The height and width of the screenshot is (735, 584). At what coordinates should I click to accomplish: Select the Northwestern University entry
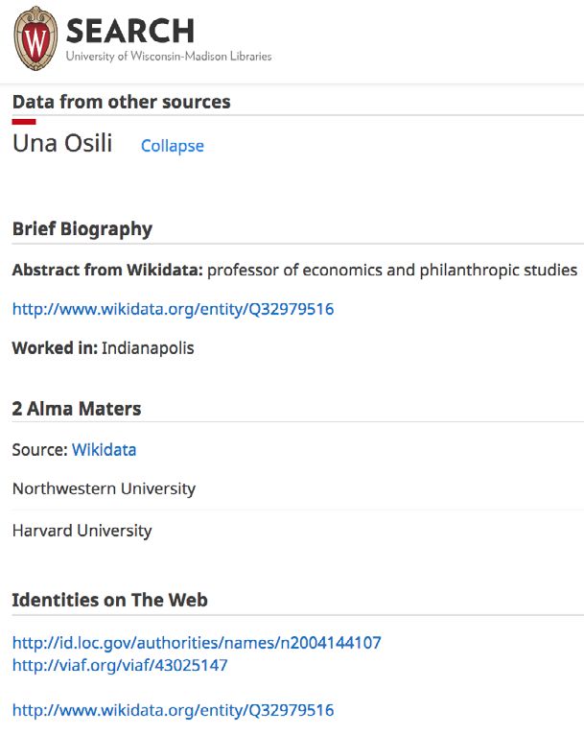click(x=104, y=488)
